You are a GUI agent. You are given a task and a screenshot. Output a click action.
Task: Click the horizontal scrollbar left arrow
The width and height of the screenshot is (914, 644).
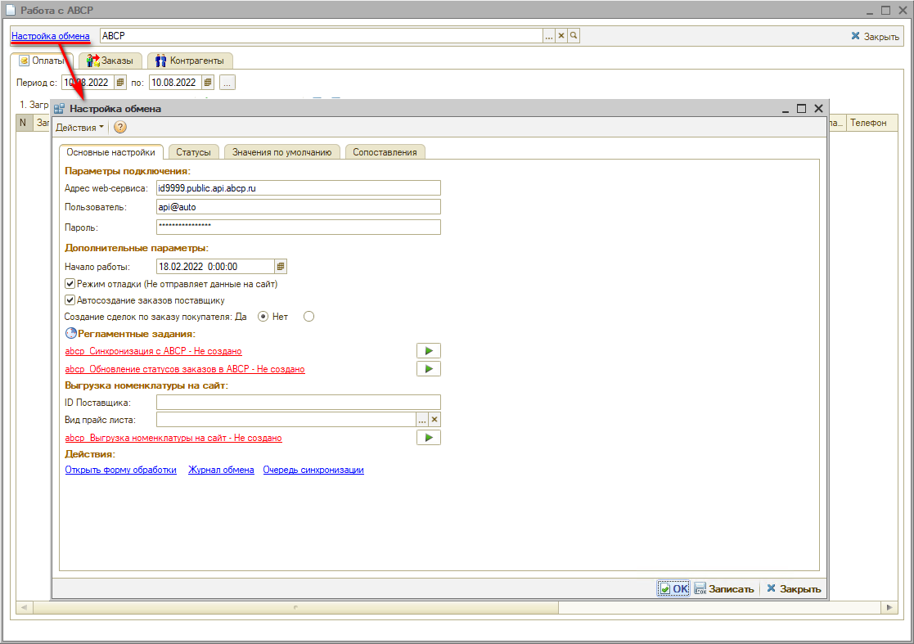[x=25, y=607]
